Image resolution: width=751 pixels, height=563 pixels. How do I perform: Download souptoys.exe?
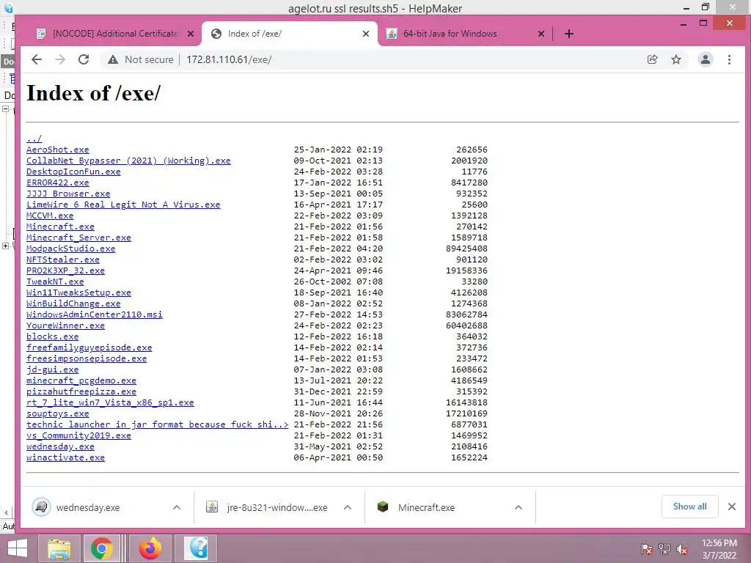point(57,414)
